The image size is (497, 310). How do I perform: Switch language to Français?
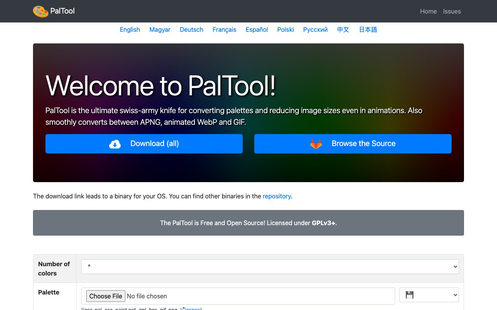coord(224,29)
